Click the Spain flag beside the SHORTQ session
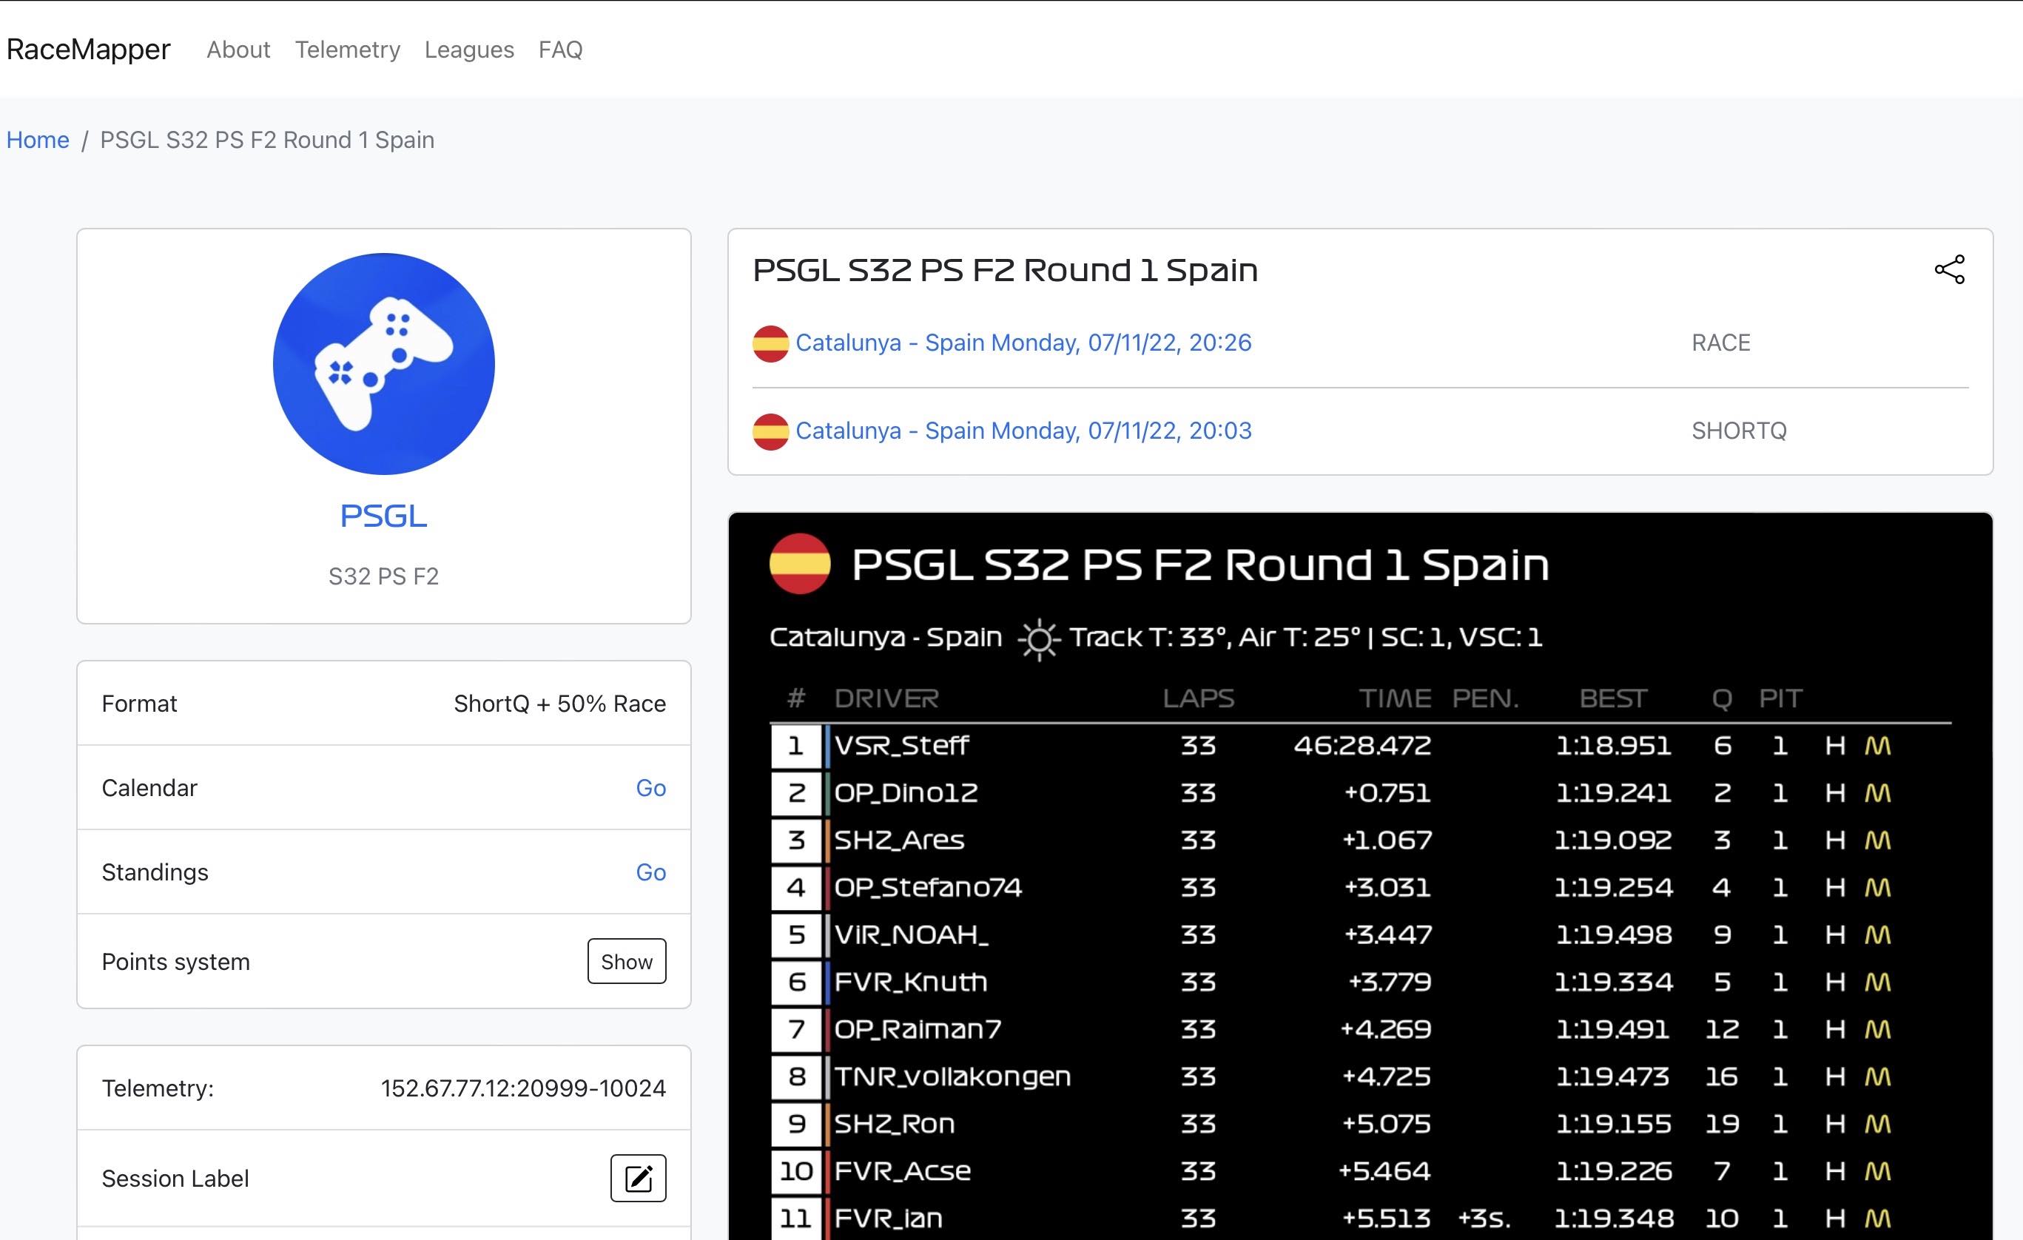 click(770, 431)
